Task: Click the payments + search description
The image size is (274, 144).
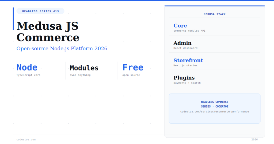Action: pos(187,83)
